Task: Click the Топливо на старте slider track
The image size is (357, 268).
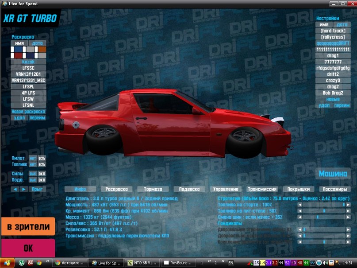Action: pyautogui.click(x=324, y=205)
